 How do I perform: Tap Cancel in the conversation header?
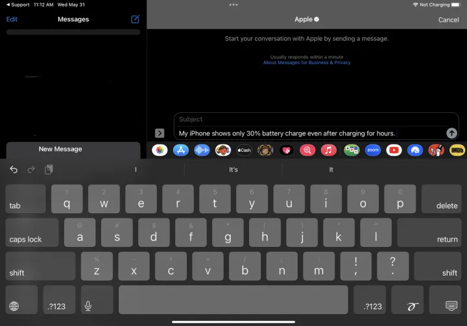point(448,19)
